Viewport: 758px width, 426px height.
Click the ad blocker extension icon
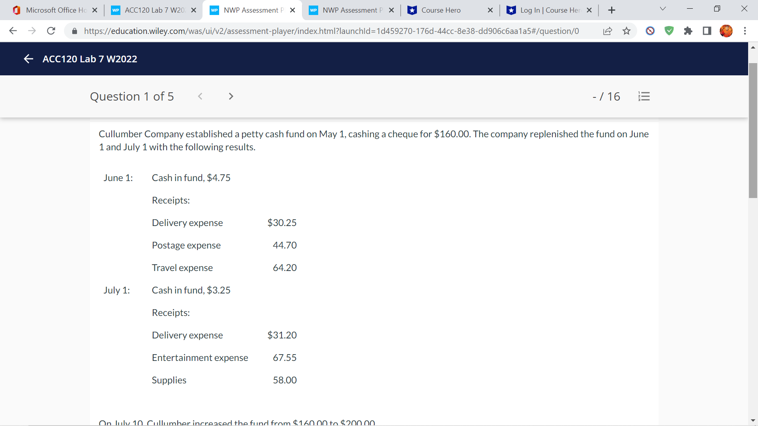coord(650,31)
